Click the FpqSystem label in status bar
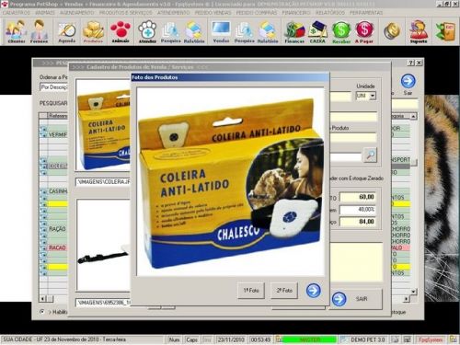 tap(431, 339)
